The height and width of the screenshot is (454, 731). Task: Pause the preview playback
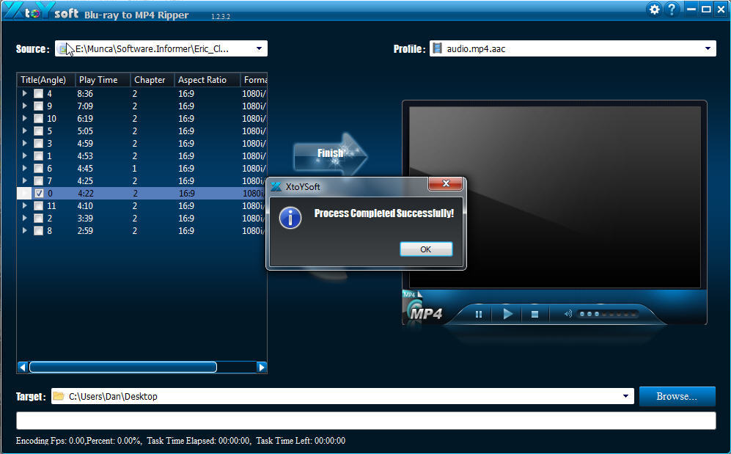tap(478, 314)
